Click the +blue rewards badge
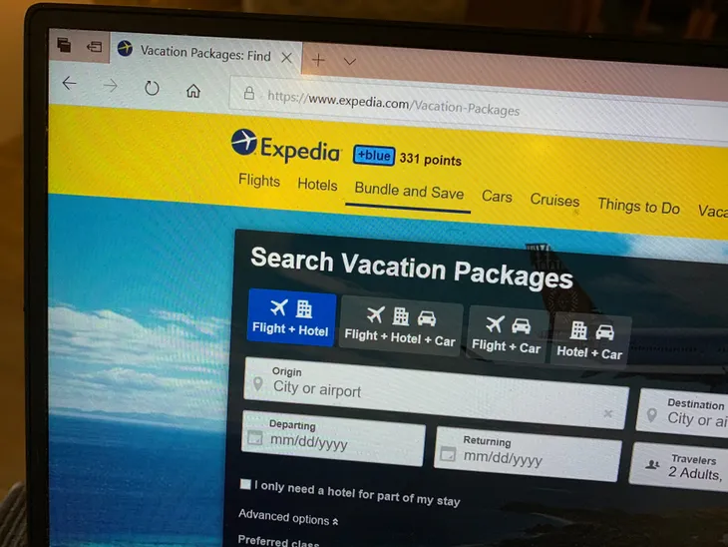 tap(374, 156)
